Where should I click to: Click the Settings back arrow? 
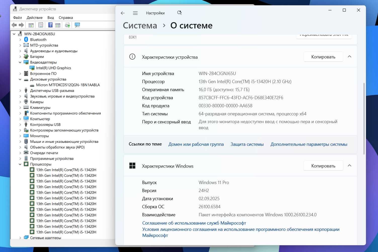coord(123,13)
